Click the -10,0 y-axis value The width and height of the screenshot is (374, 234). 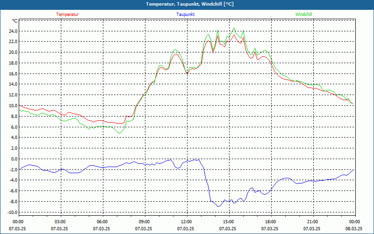click(12, 212)
